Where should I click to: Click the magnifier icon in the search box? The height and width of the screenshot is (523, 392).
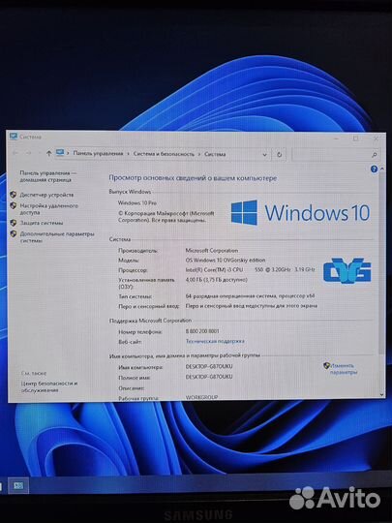pos(375,155)
